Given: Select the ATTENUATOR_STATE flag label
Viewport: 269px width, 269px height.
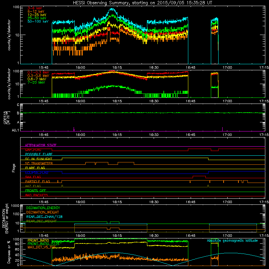Looking at the screenshot, I should pos(41,145).
